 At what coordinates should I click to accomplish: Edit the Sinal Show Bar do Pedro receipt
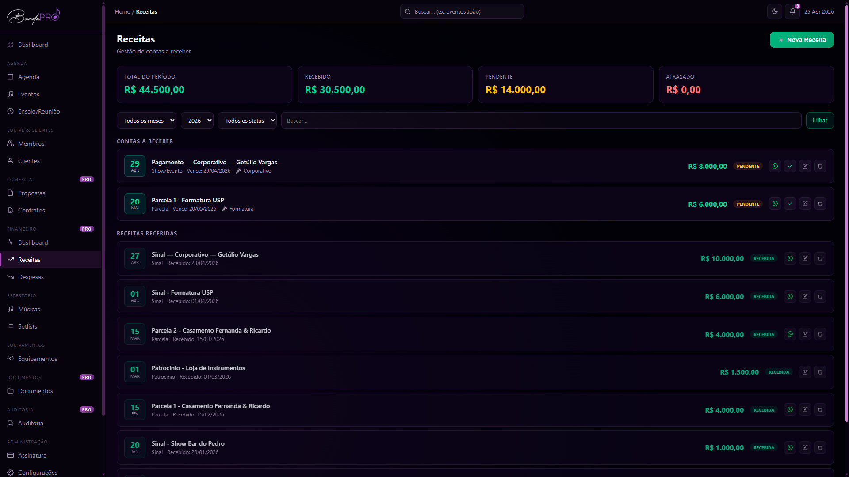805,447
